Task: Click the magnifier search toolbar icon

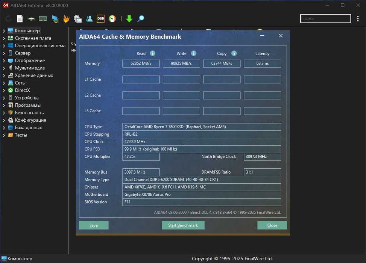Action: point(141,19)
